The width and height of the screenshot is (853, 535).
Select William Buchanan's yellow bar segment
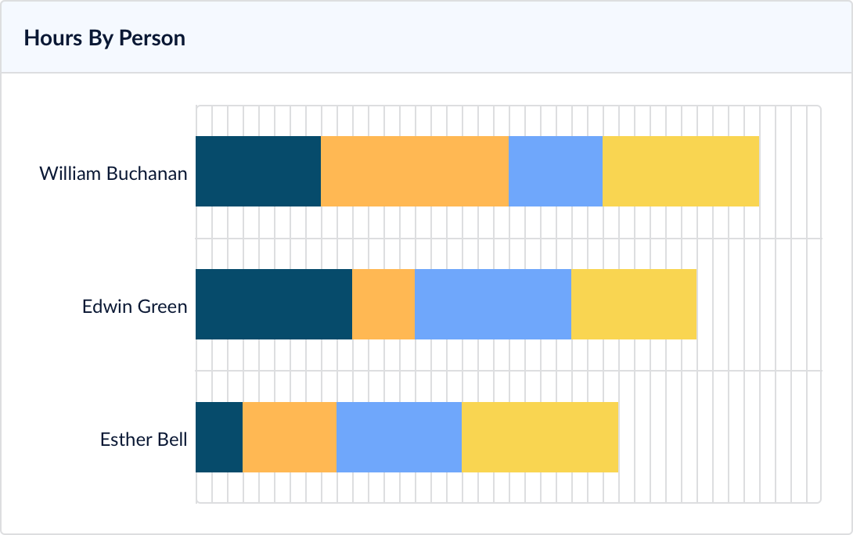point(681,171)
